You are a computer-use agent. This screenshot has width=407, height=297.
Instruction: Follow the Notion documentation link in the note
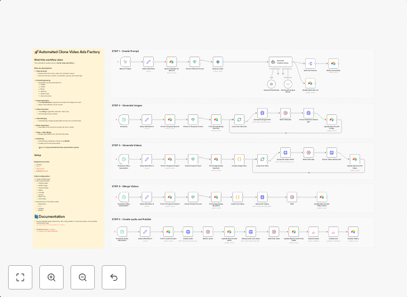coord(51,225)
